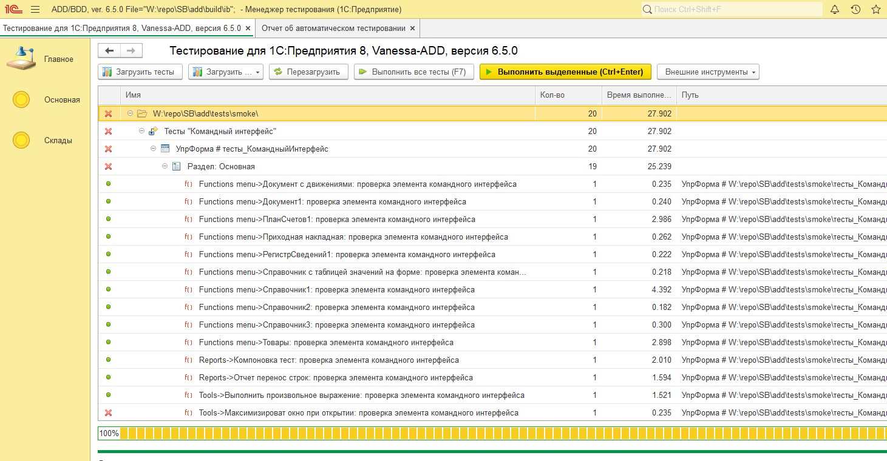887x461 pixels.
Task: Close the Тестирование для 1С:Предприятия 8 tab
Action: tap(248, 28)
